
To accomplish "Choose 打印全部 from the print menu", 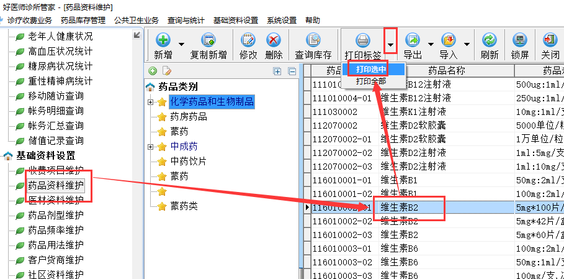I will point(372,81).
